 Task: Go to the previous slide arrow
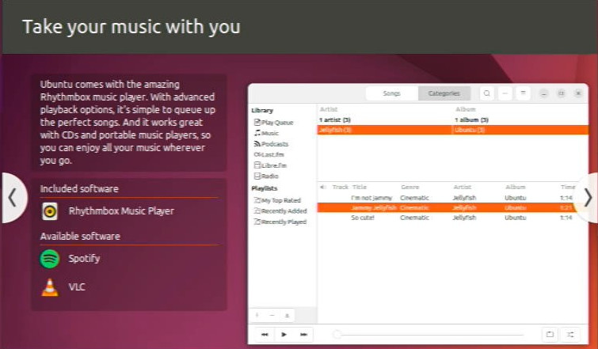12,197
